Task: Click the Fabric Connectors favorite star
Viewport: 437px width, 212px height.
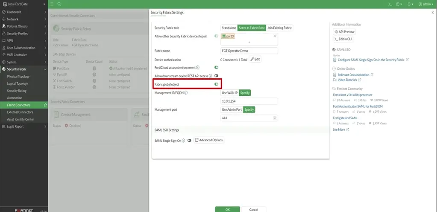Action: coord(45,105)
